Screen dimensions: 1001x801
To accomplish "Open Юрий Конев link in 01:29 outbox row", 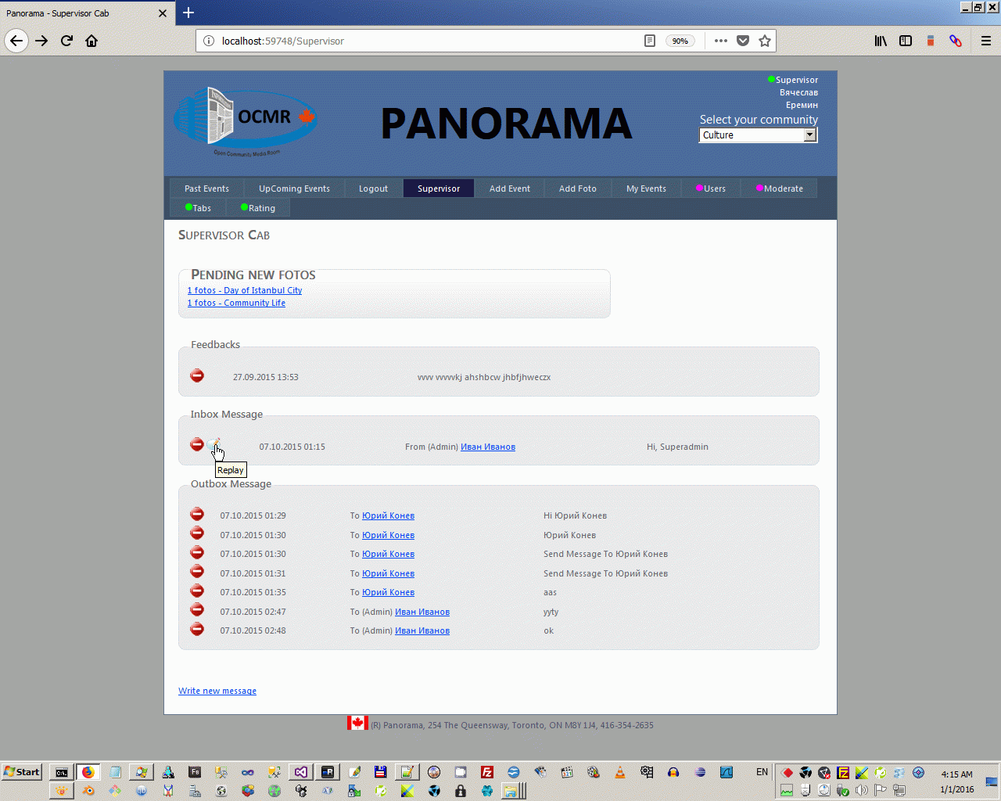I will pos(388,515).
